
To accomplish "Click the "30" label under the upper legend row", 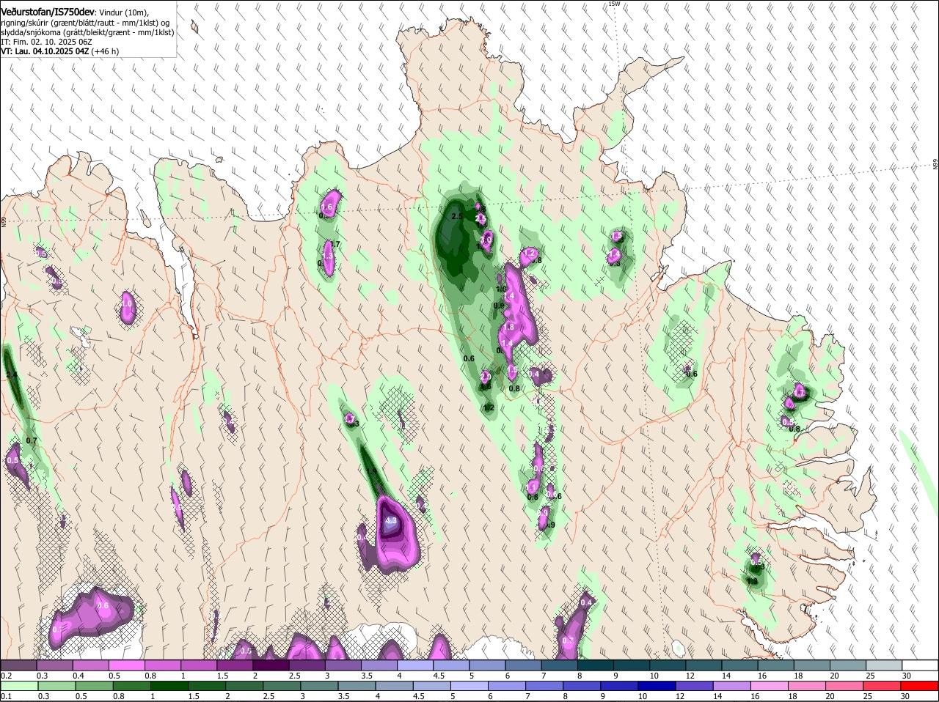I will pos(907,675).
